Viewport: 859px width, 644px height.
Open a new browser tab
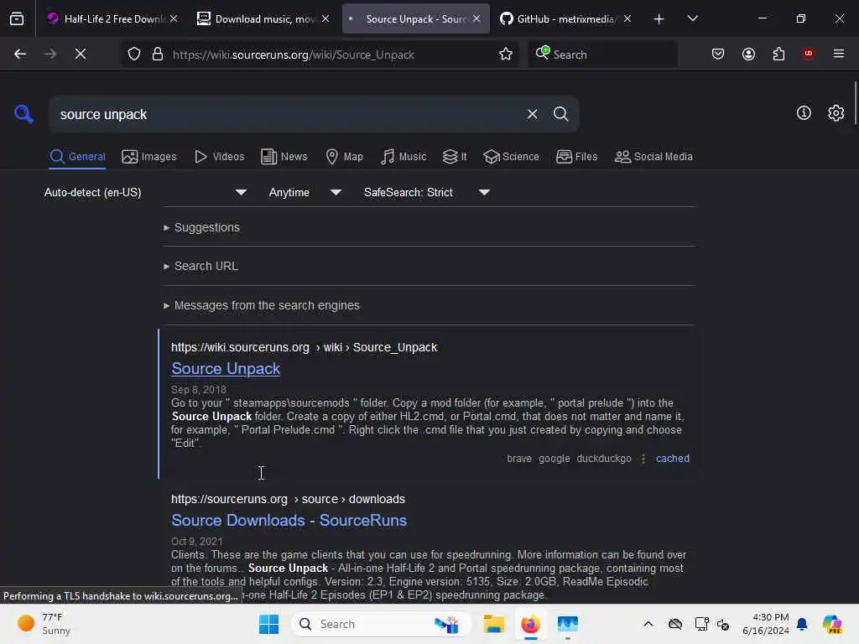point(659,19)
